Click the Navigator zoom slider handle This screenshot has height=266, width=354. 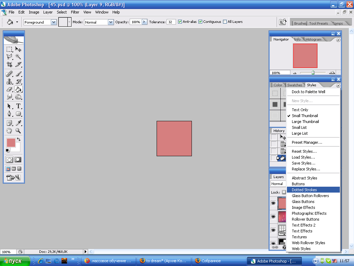pyautogui.click(x=313, y=73)
